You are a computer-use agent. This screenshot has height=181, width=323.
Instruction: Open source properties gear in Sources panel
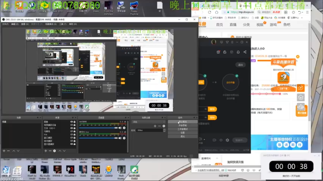[x=55, y=151]
